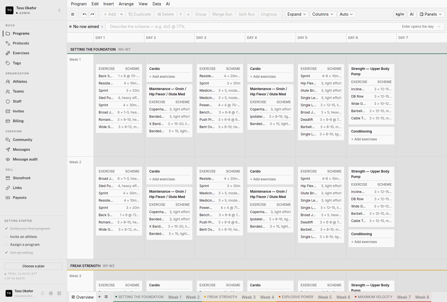
Task: Switch to EXPLOSIVE POWER tab
Action: [x=296, y=297]
